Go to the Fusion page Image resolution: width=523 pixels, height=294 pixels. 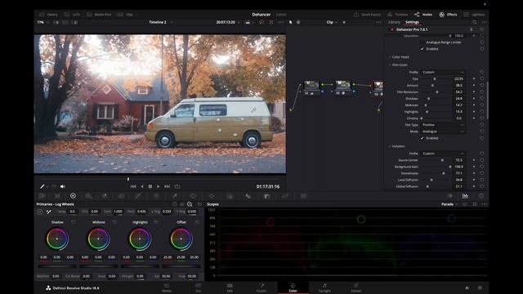coord(261,287)
